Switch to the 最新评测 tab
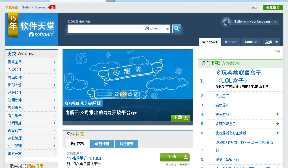This screenshot has width=288, height=168. pos(102,144)
